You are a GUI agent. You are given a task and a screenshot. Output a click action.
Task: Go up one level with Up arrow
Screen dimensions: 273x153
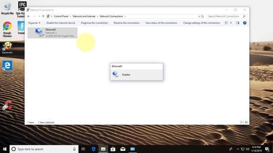[43, 16]
